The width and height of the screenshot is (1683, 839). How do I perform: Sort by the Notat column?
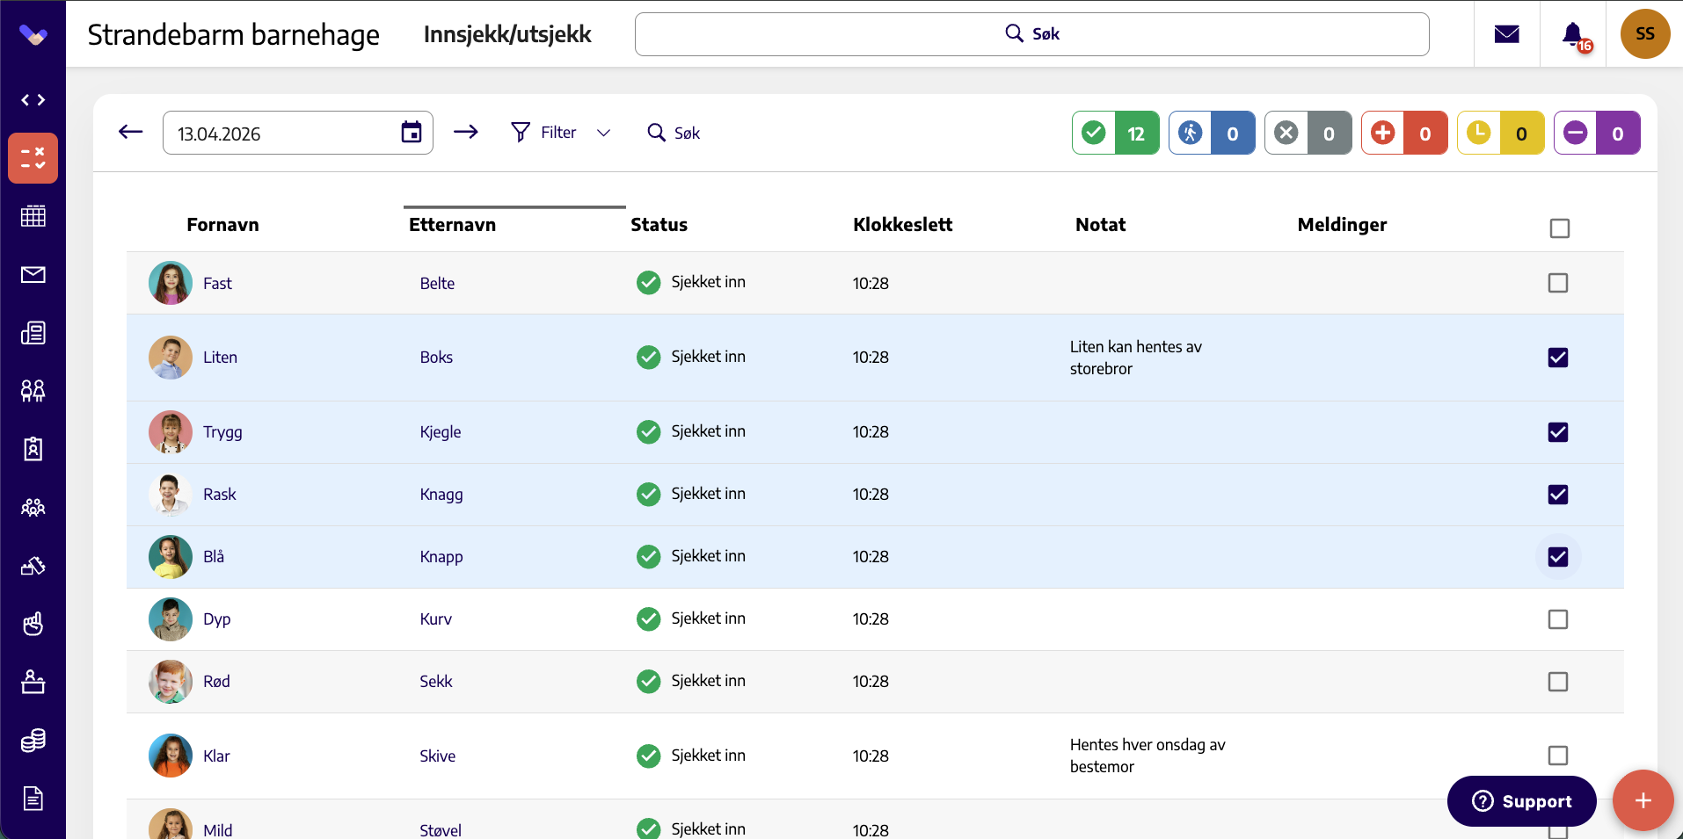click(x=1100, y=225)
